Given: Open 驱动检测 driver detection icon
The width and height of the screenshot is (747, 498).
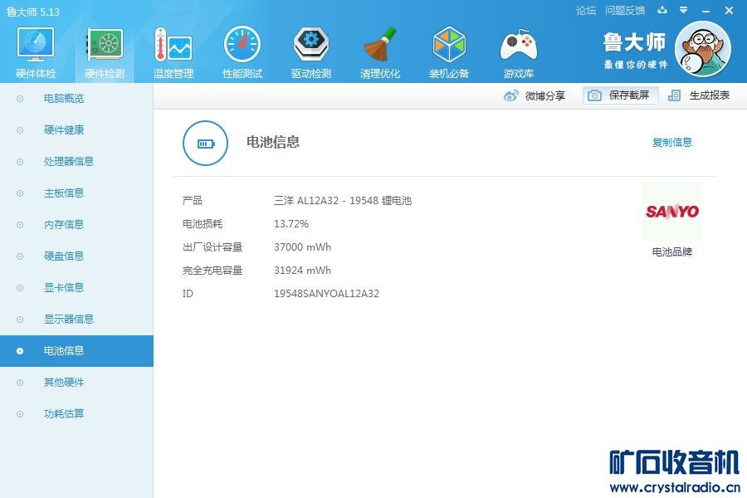Looking at the screenshot, I should (x=311, y=45).
